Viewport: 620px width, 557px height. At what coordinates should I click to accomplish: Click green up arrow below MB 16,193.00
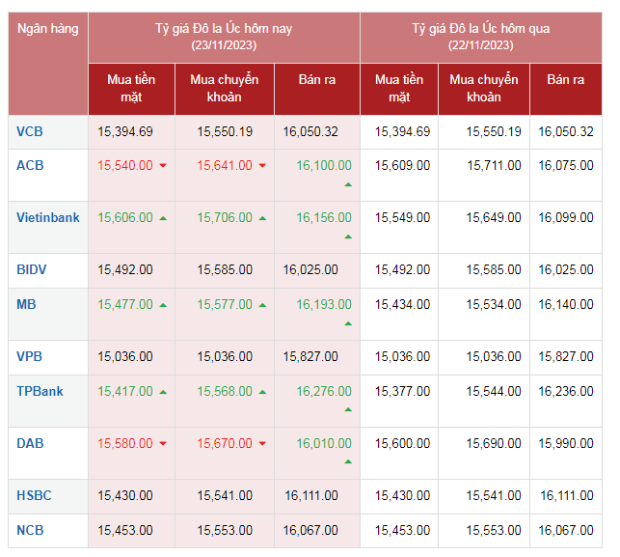point(348,323)
